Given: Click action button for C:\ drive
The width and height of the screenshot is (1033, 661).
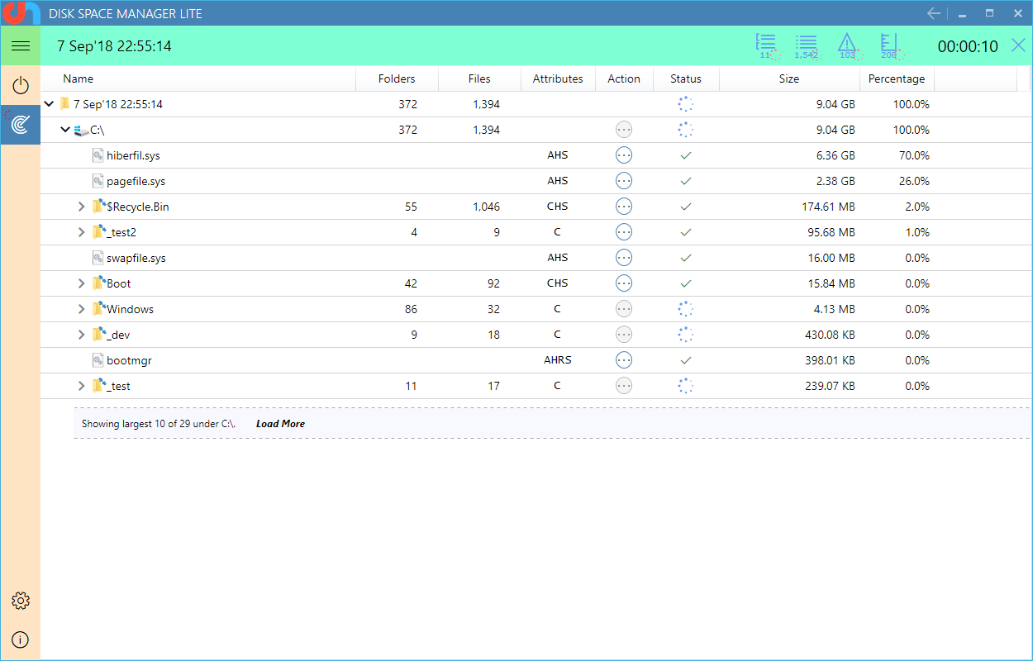Looking at the screenshot, I should tap(624, 130).
